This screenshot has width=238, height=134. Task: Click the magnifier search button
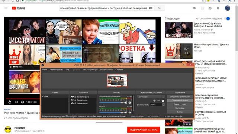coord(160,8)
